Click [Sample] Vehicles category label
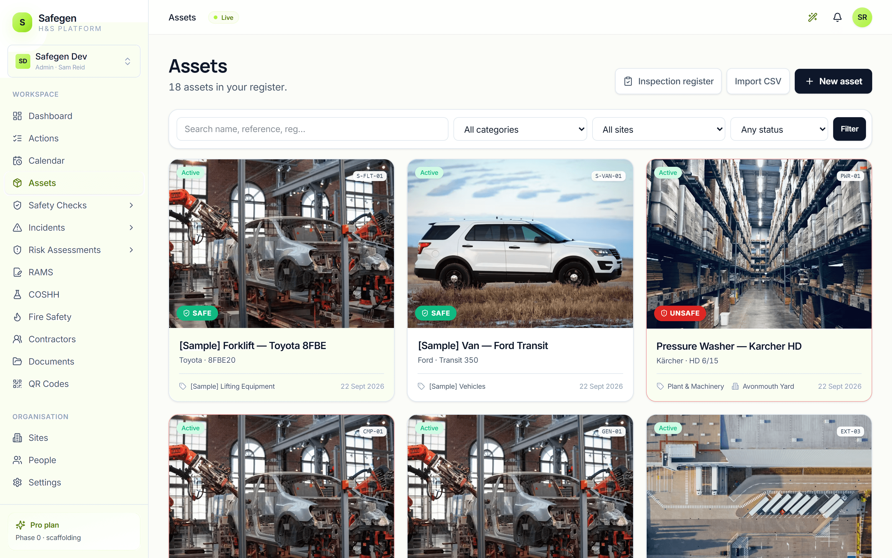The width and height of the screenshot is (892, 558). [x=457, y=386]
